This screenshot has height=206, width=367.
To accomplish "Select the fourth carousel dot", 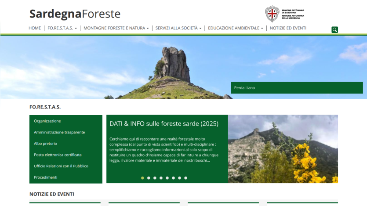I will click(x=161, y=178).
